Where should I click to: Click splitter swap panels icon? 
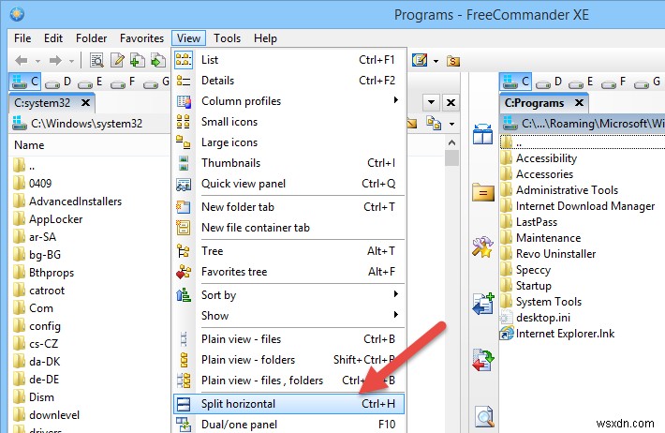tap(482, 134)
